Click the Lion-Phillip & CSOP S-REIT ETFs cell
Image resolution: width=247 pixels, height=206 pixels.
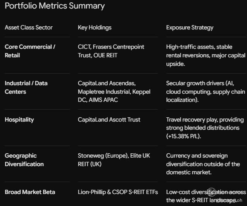coord(118,192)
